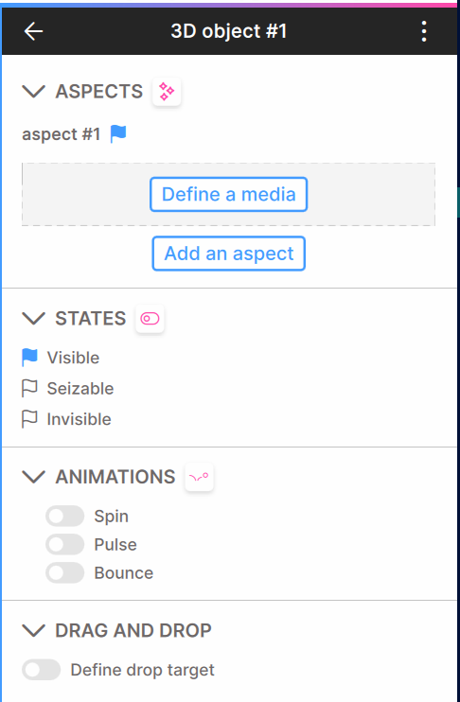Screen dimensions: 460x702
Task: Click the blue flag next to aspect #1
Action: [118, 133]
